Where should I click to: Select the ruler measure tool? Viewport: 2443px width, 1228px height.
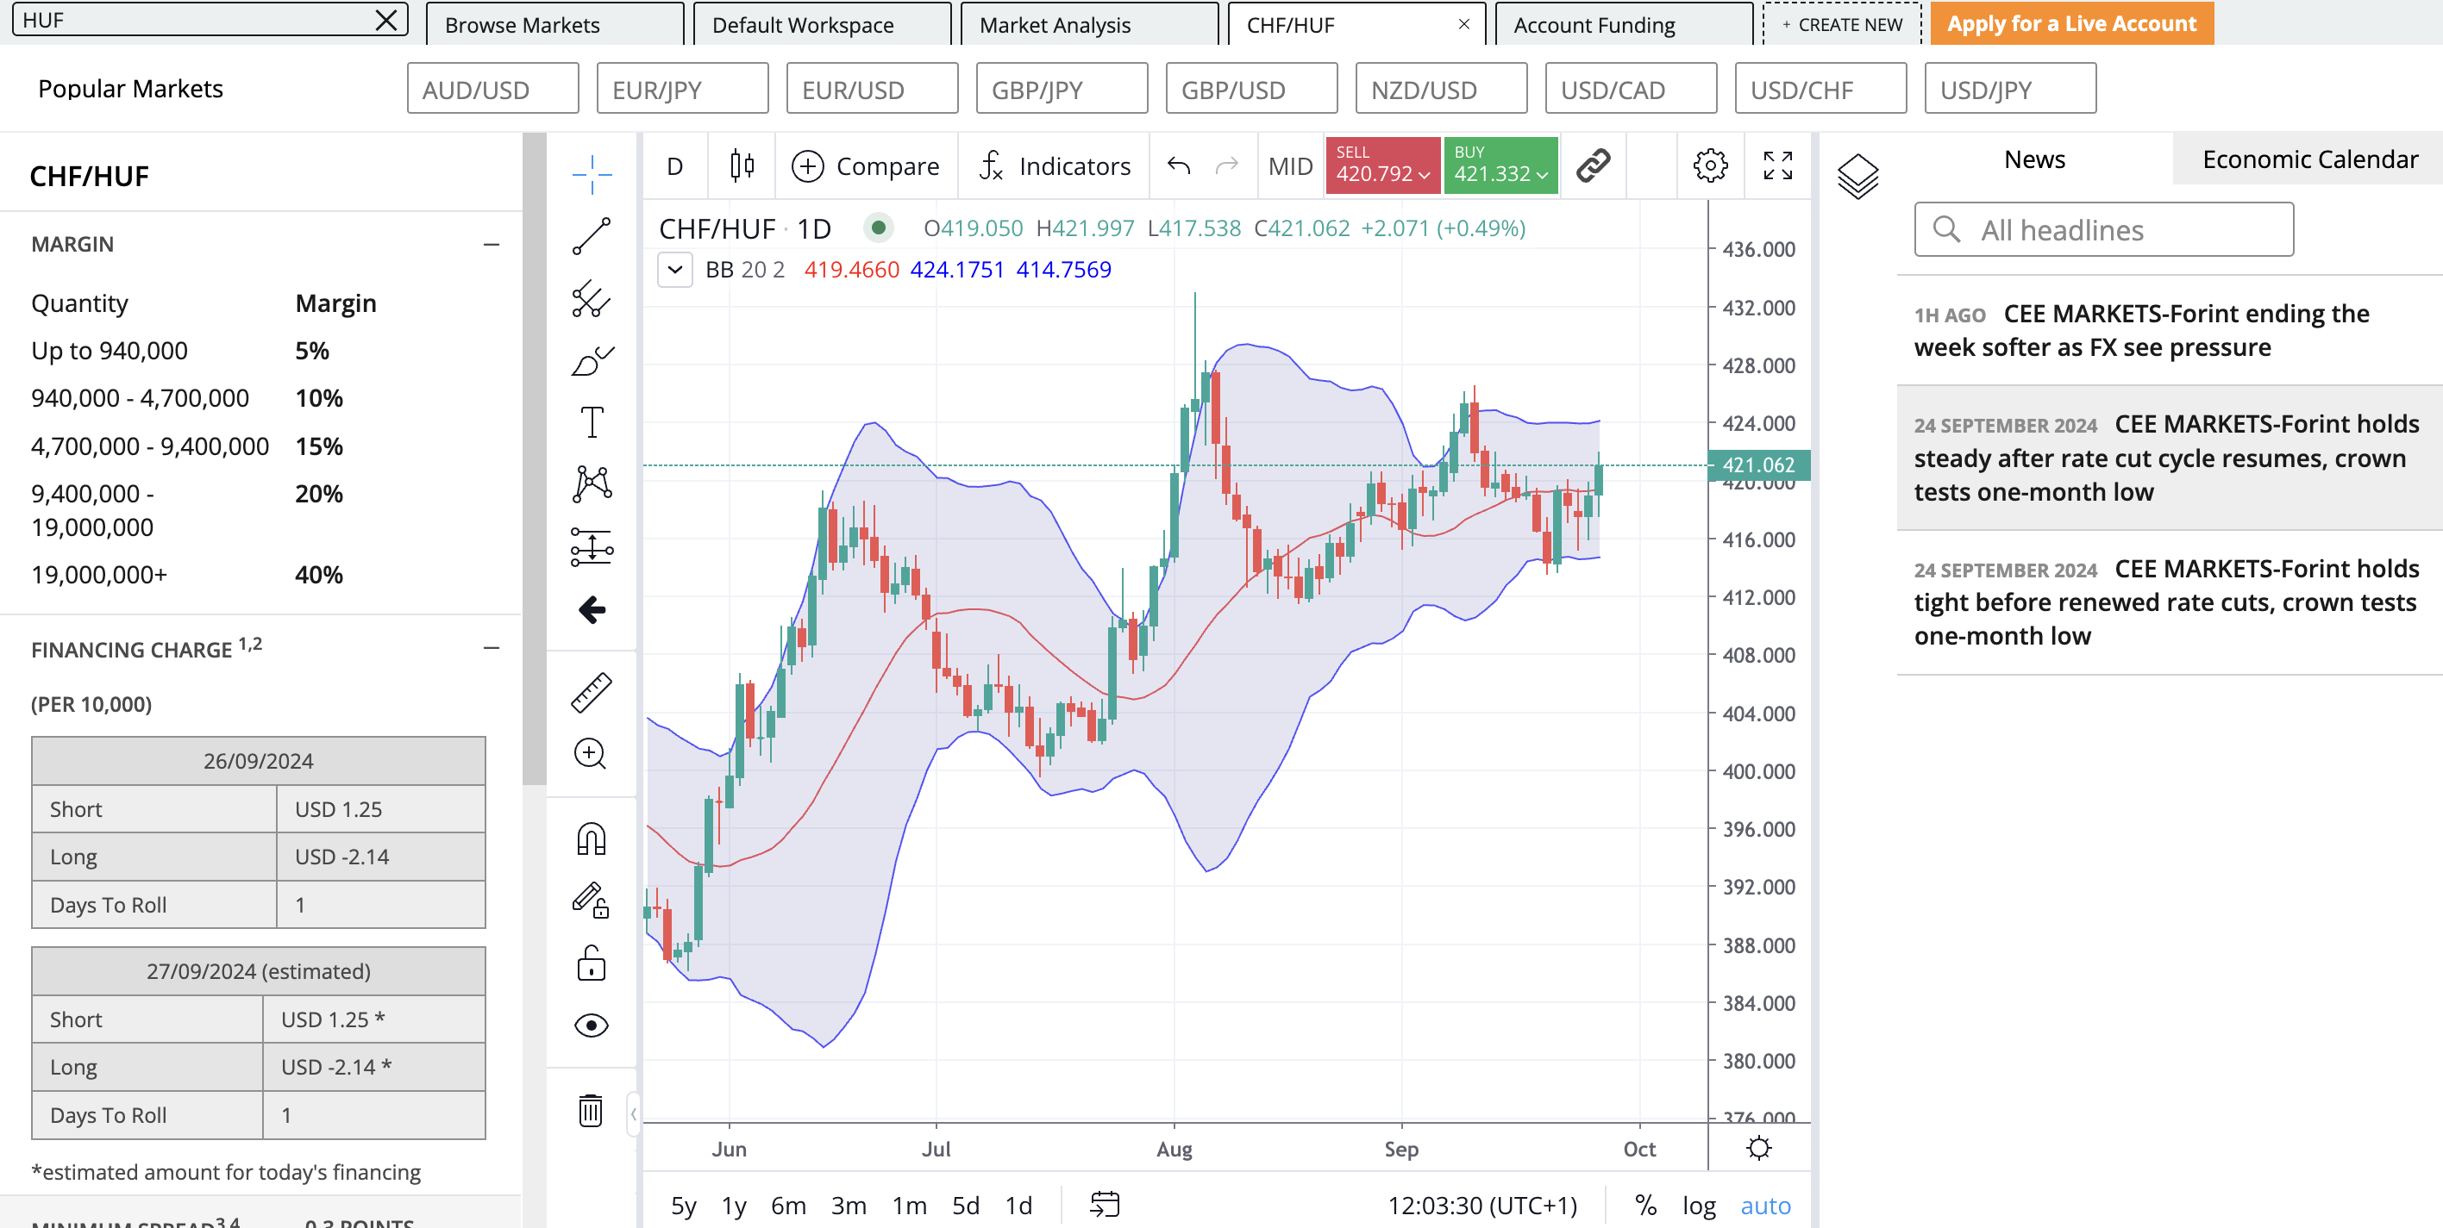pyautogui.click(x=592, y=693)
